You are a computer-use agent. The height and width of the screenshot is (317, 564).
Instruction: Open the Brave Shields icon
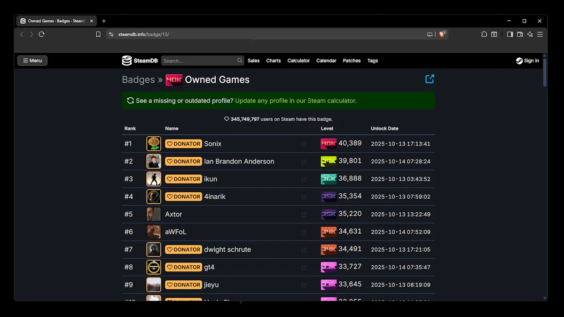pos(442,34)
